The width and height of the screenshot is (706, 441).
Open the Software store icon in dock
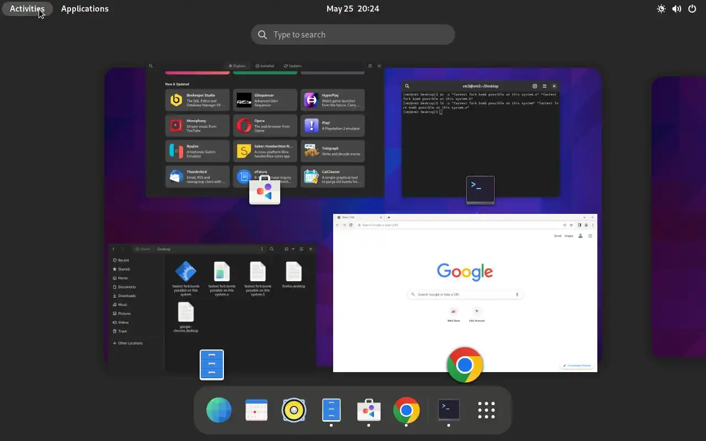(x=368, y=410)
